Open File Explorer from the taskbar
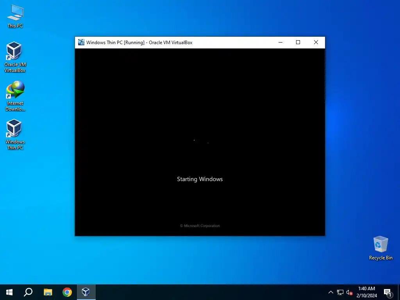400x300 pixels. [x=48, y=292]
